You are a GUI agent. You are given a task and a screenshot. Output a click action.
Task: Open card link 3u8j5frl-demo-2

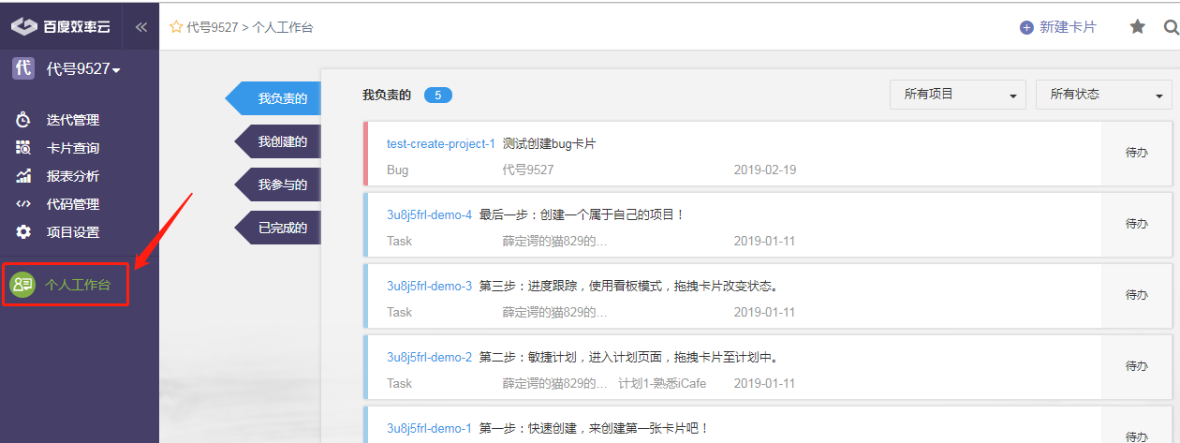click(x=430, y=357)
